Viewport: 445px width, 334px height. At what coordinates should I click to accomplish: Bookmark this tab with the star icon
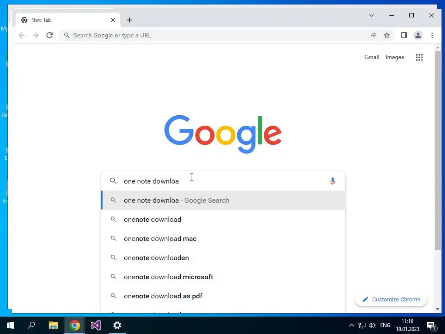point(386,35)
